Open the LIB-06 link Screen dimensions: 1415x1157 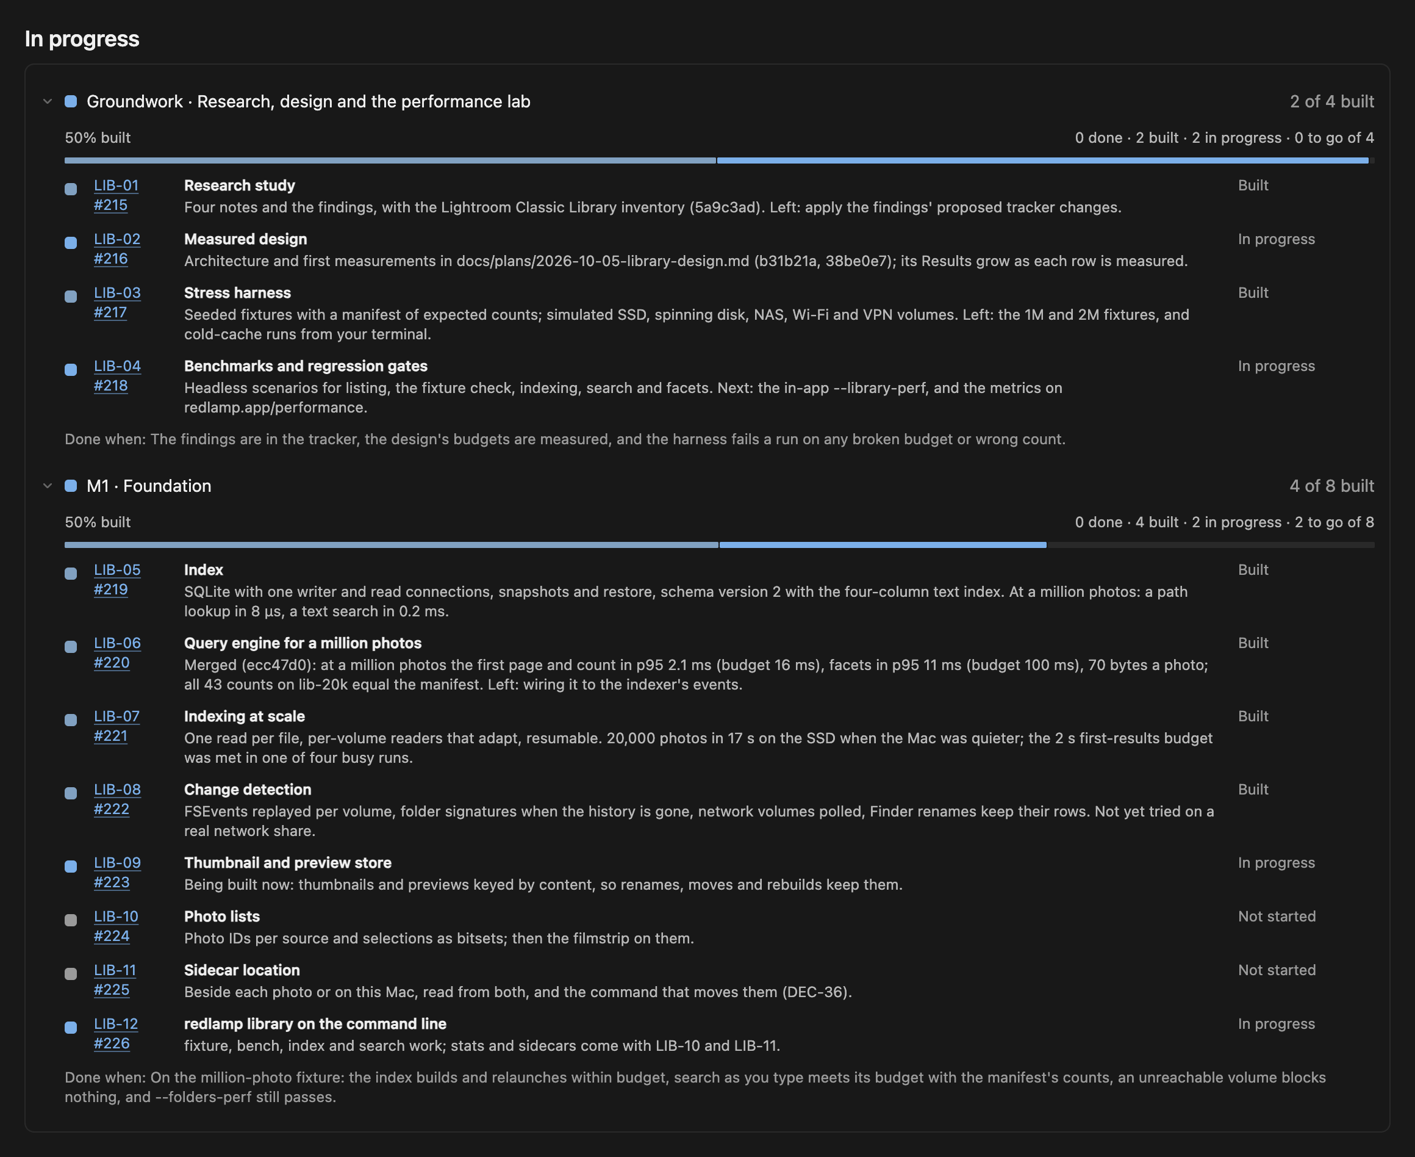pos(117,643)
